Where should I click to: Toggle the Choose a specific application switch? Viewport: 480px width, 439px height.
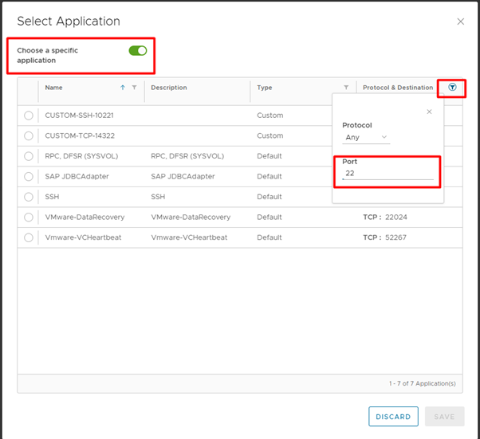[138, 51]
